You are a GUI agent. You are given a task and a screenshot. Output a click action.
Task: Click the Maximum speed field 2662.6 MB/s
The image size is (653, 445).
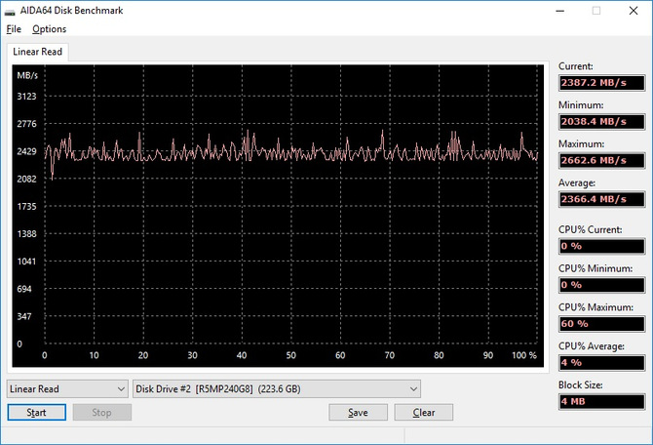(x=601, y=160)
